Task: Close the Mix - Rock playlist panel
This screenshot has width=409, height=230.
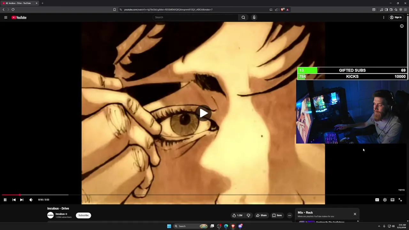Action: (x=355, y=214)
